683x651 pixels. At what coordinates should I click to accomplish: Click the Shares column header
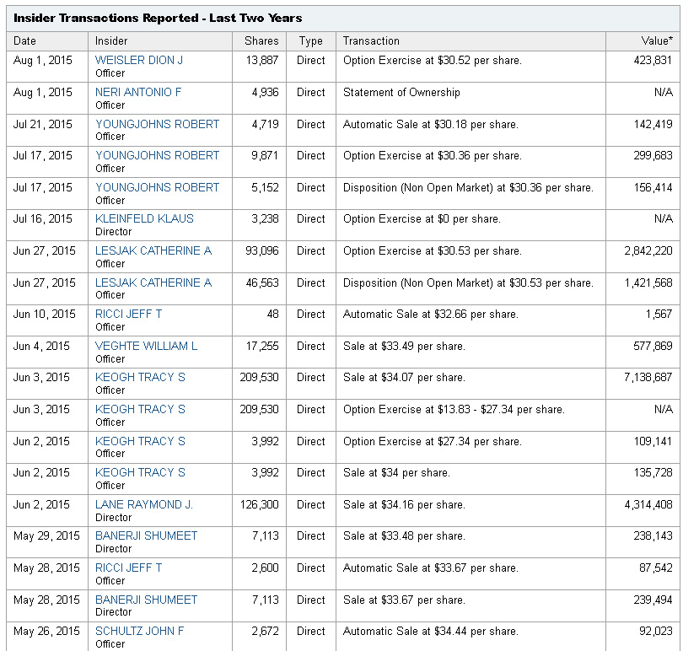point(261,40)
